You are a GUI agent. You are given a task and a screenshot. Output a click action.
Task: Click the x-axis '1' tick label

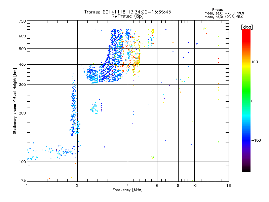coord(27,186)
